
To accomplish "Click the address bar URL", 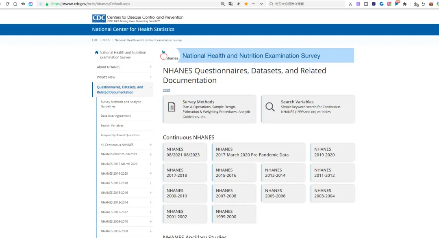I will pos(91,4).
